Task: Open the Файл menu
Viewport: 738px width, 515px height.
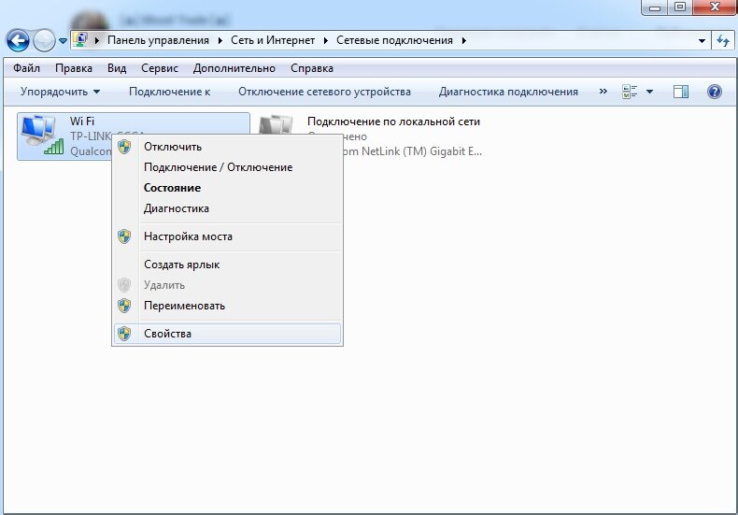Action: coord(26,68)
